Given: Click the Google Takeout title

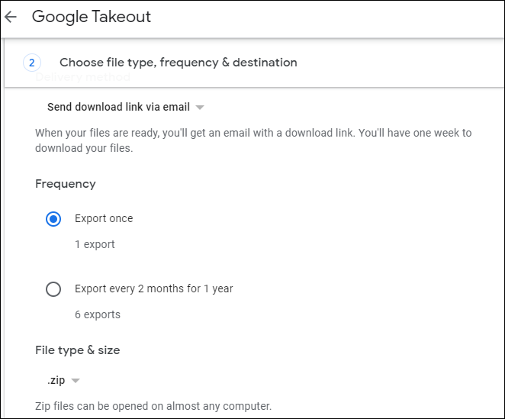Looking at the screenshot, I should tap(91, 17).
